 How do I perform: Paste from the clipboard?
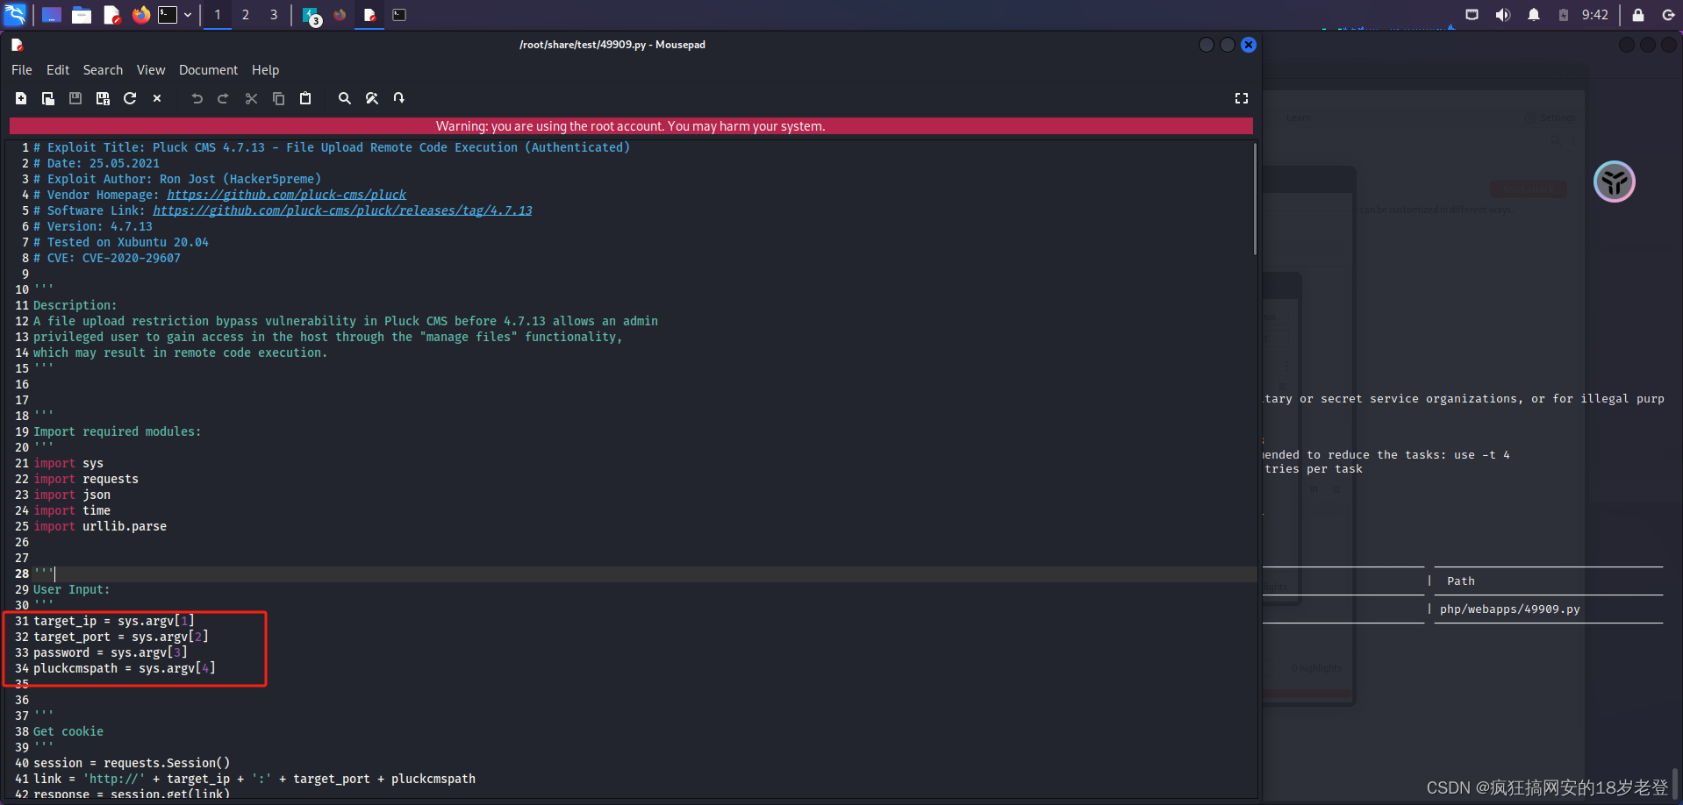click(305, 98)
